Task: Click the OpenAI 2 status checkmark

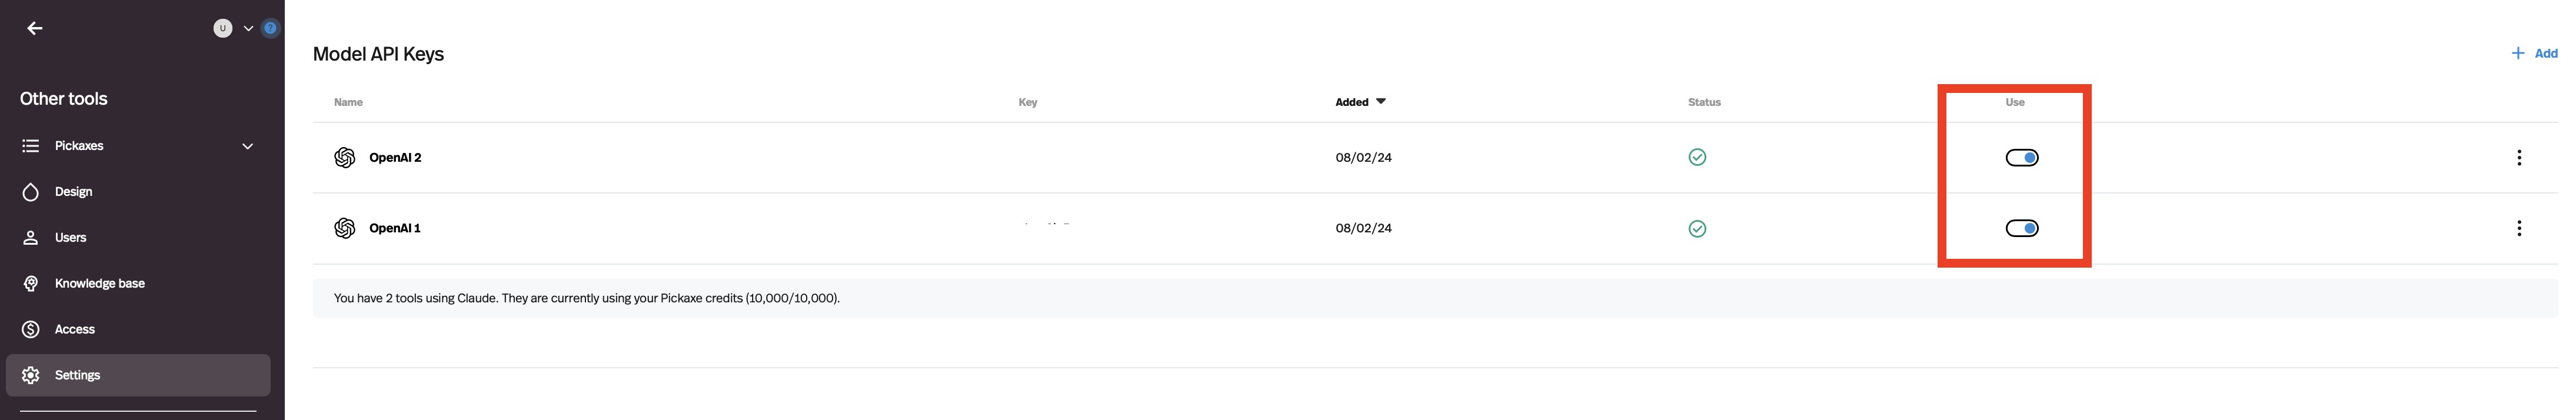Action: (1697, 157)
